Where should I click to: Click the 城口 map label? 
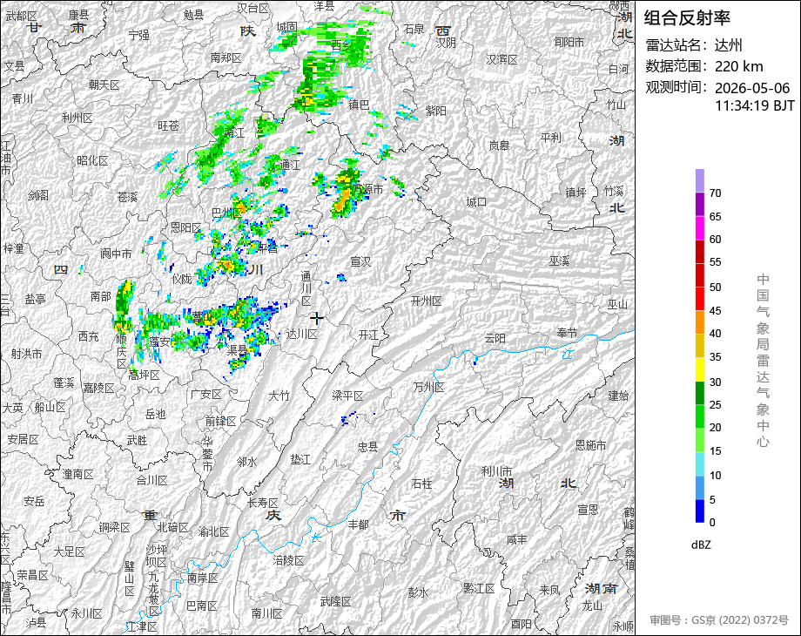476,202
